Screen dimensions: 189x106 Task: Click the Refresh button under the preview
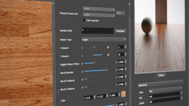coord(161,75)
